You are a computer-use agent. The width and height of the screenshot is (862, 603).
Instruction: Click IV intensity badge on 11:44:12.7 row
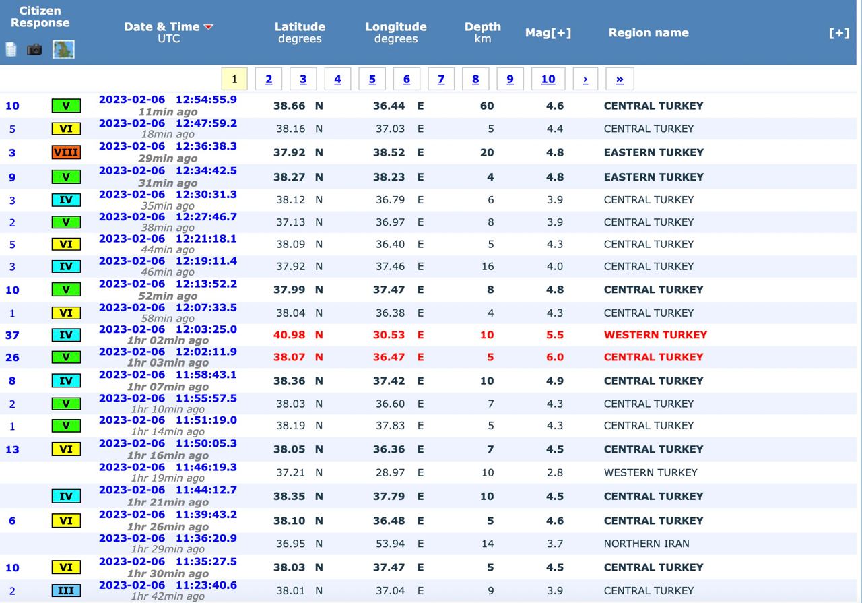pos(66,496)
